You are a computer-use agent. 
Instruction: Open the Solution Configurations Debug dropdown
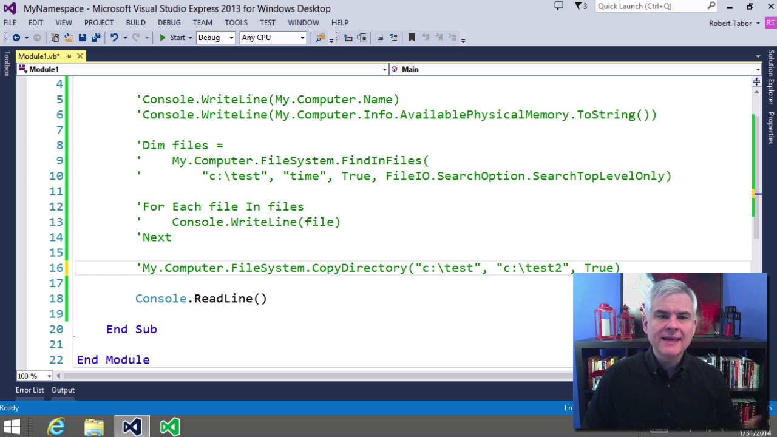(x=215, y=38)
